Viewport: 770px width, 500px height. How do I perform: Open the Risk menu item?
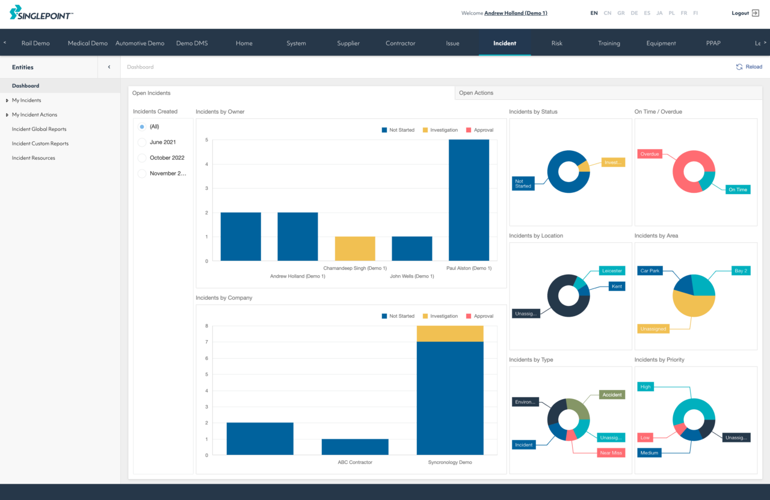[556, 43]
